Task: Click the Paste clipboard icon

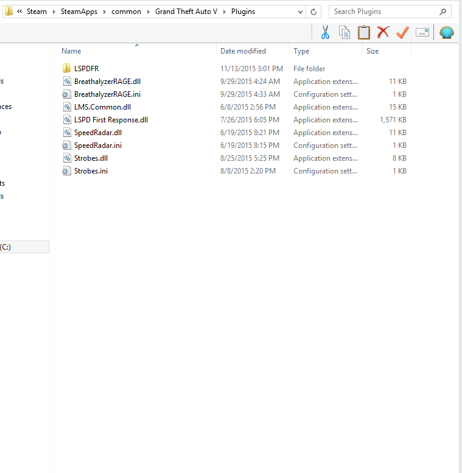Action: (363, 32)
